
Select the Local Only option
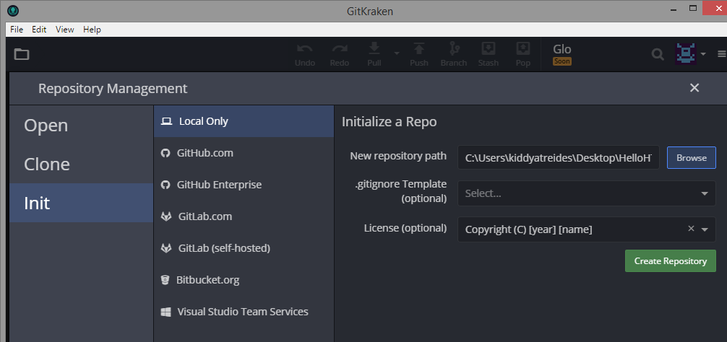(x=244, y=121)
